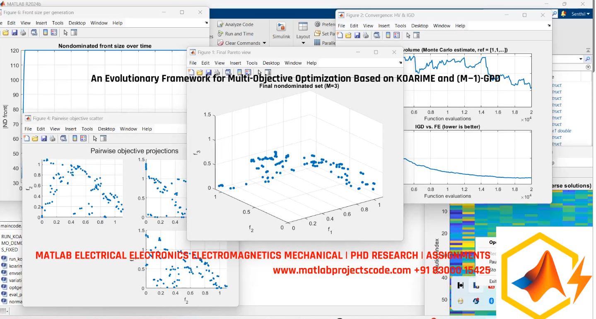Viewport: 596px width, 319px height.
Task: Click the Open file icon in Figure 4 toolbar
Action: coord(35,139)
